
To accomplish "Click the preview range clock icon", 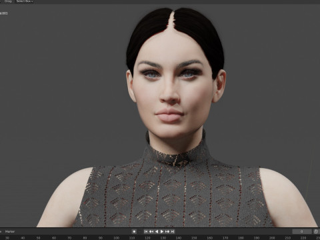I will point(316,231).
